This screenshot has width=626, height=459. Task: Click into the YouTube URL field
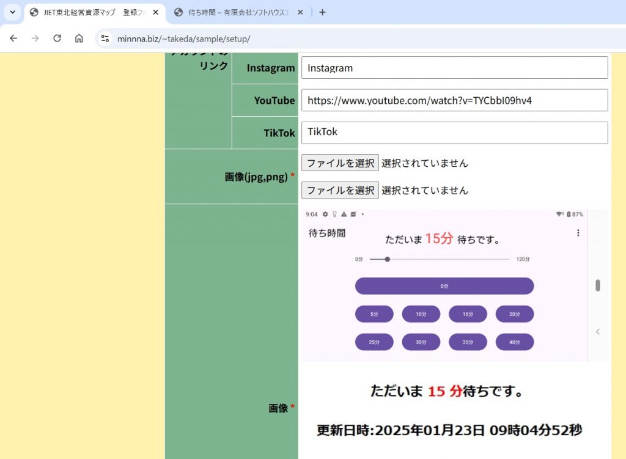point(454,100)
